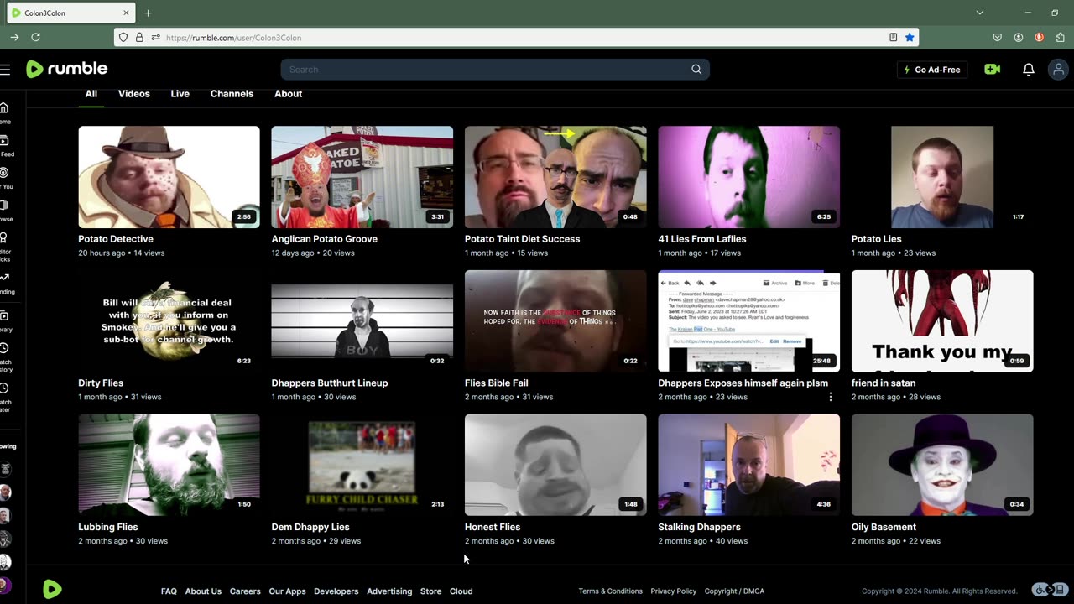Open Save to Pocket in browser toolbar
This screenshot has height=604, width=1074.
[x=997, y=37]
